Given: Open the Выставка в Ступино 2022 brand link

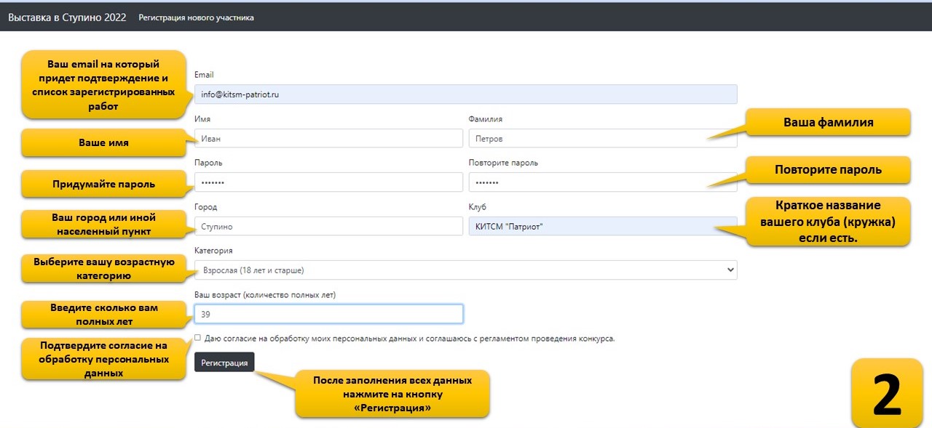Looking at the screenshot, I should tap(67, 17).
